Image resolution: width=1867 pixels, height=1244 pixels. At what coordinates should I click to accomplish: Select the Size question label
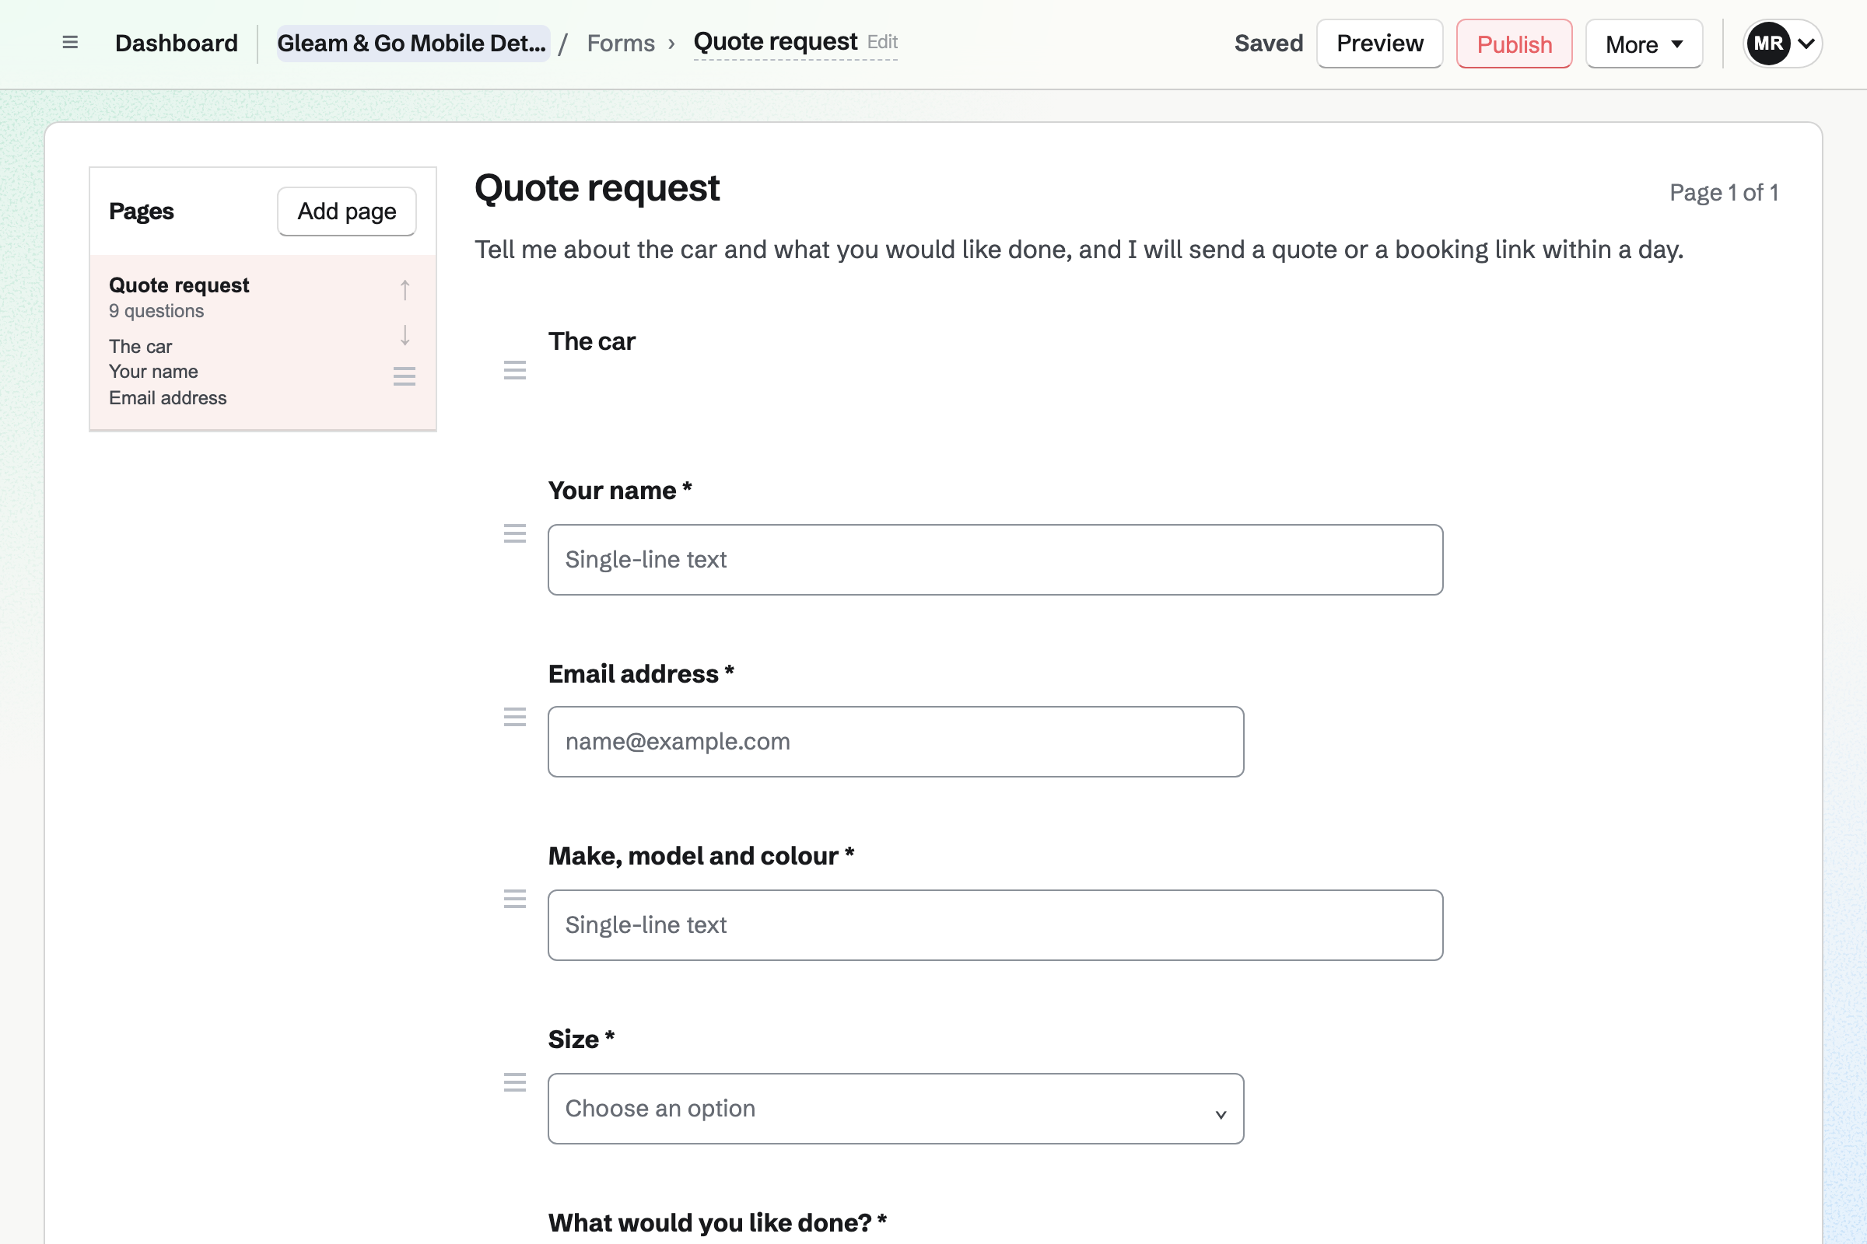(581, 1040)
